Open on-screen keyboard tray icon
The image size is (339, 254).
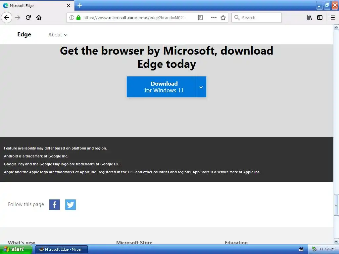click(x=301, y=249)
